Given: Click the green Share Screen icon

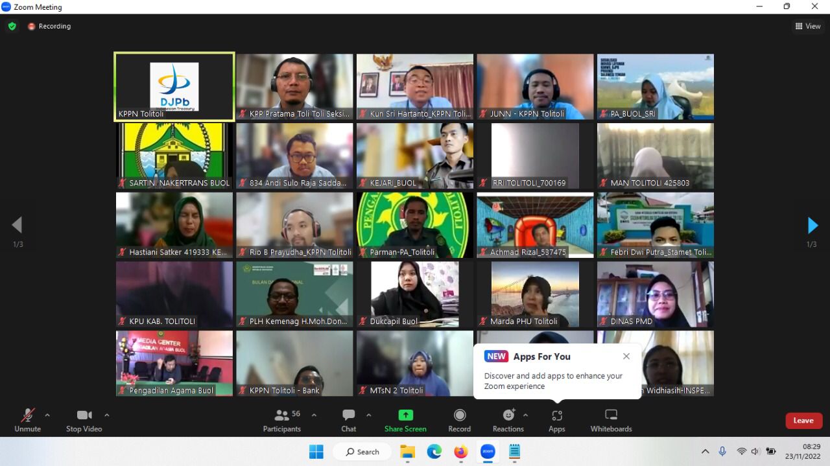Looking at the screenshot, I should pyautogui.click(x=405, y=415).
